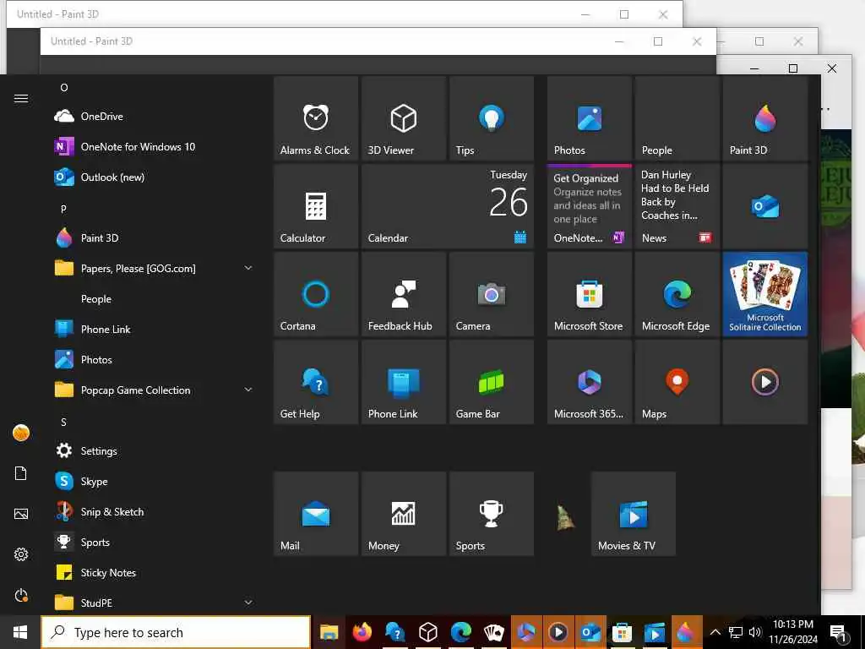
Task: Open the OneNote Get Organized tile
Action: click(589, 206)
